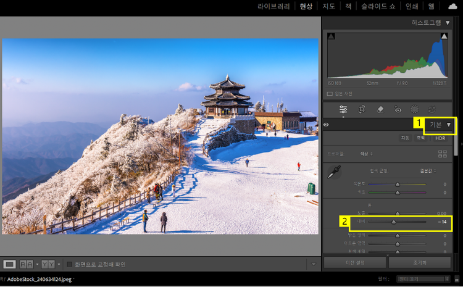463x287 pixels.
Task: Open the 필터 끄기 filter dropdown
Action: pyautogui.click(x=423, y=279)
